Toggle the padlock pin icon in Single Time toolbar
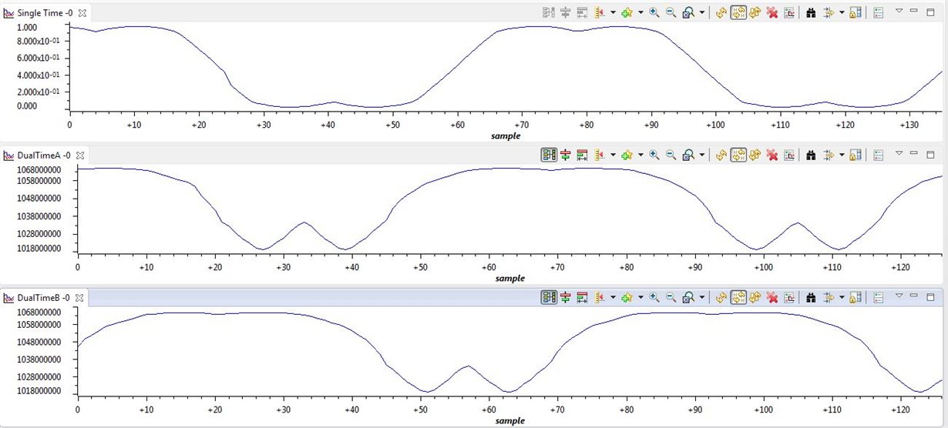This screenshot has width=948, height=428. 856,12
